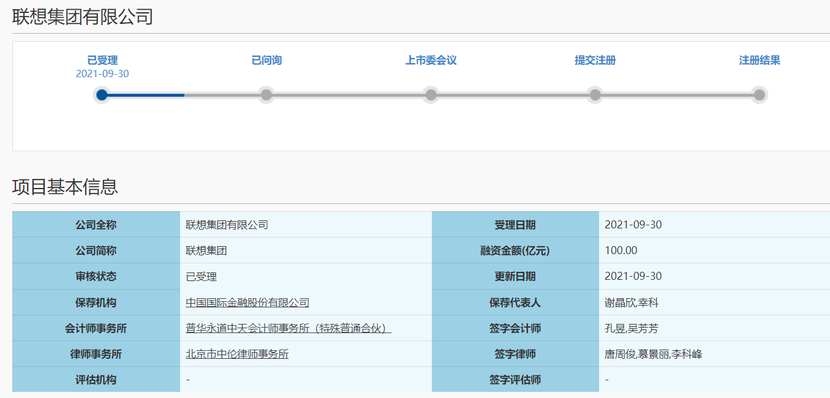This screenshot has width=830, height=398.
Task: Click the 签字律师 header cell
Action: (x=515, y=354)
